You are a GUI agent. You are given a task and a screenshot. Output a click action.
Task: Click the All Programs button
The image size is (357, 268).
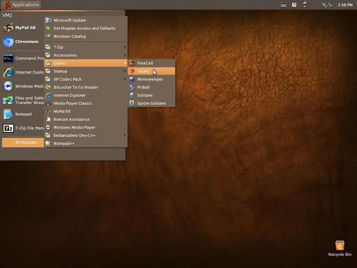(x=23, y=142)
